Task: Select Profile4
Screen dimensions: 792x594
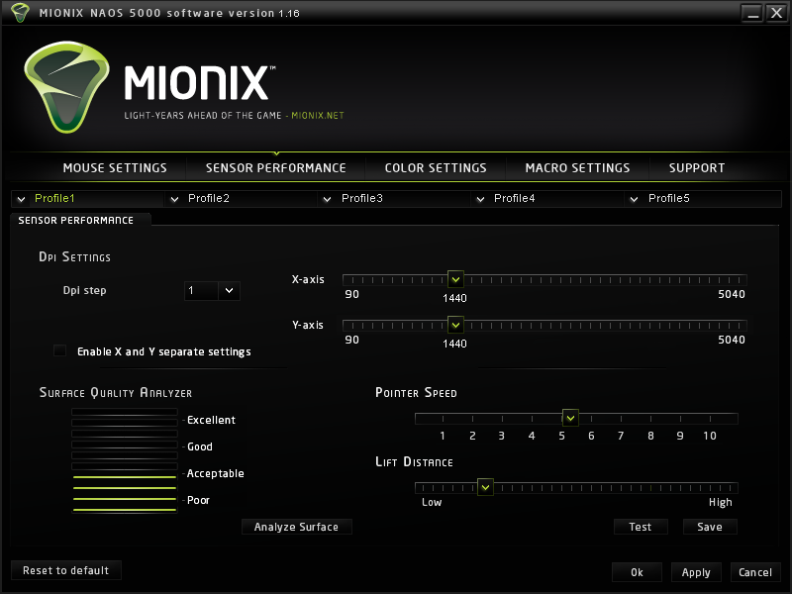Action: (x=514, y=198)
